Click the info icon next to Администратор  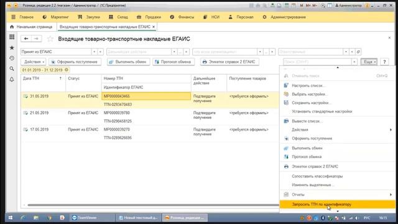tap(367, 6)
